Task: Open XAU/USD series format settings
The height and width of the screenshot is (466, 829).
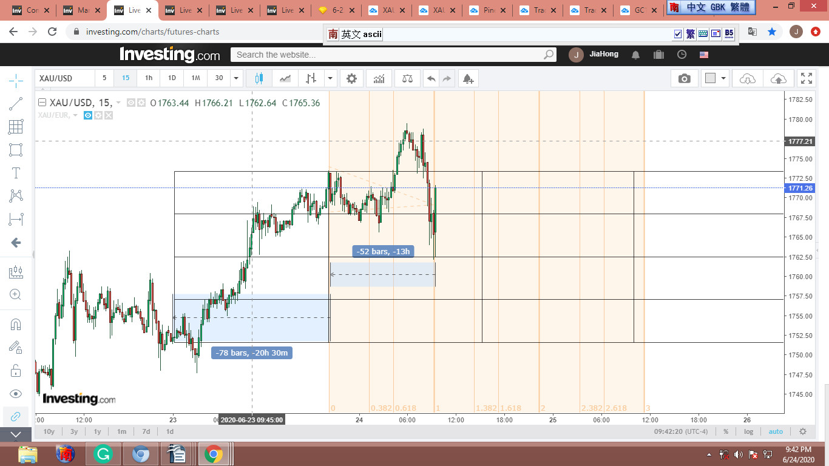Action: [x=141, y=103]
